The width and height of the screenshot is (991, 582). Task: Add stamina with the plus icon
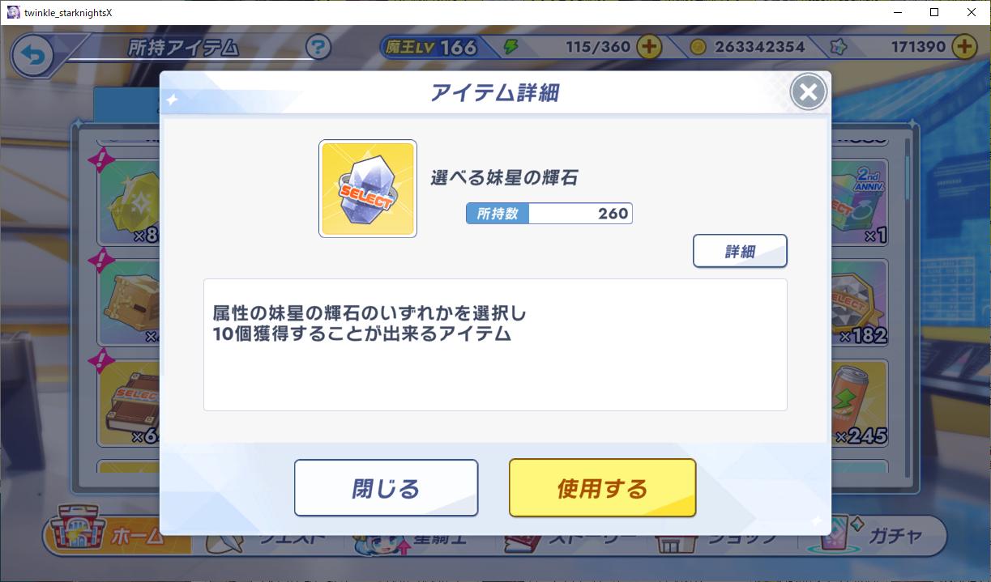tap(648, 47)
